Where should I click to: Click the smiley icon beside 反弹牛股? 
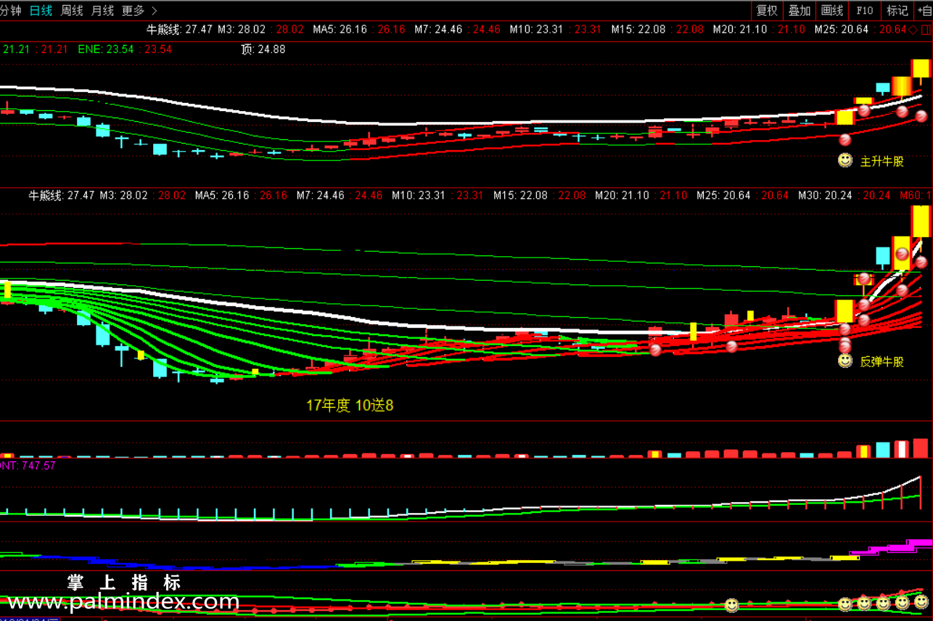pos(845,361)
